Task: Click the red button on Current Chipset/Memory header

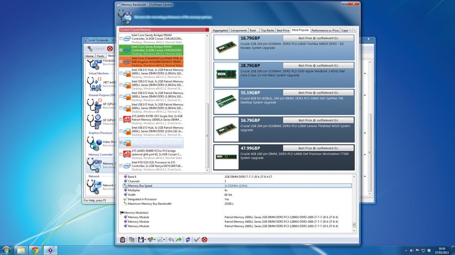Action: click(207, 30)
